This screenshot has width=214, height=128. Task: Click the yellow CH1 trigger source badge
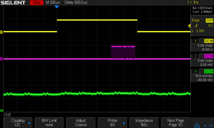click(x=209, y=20)
